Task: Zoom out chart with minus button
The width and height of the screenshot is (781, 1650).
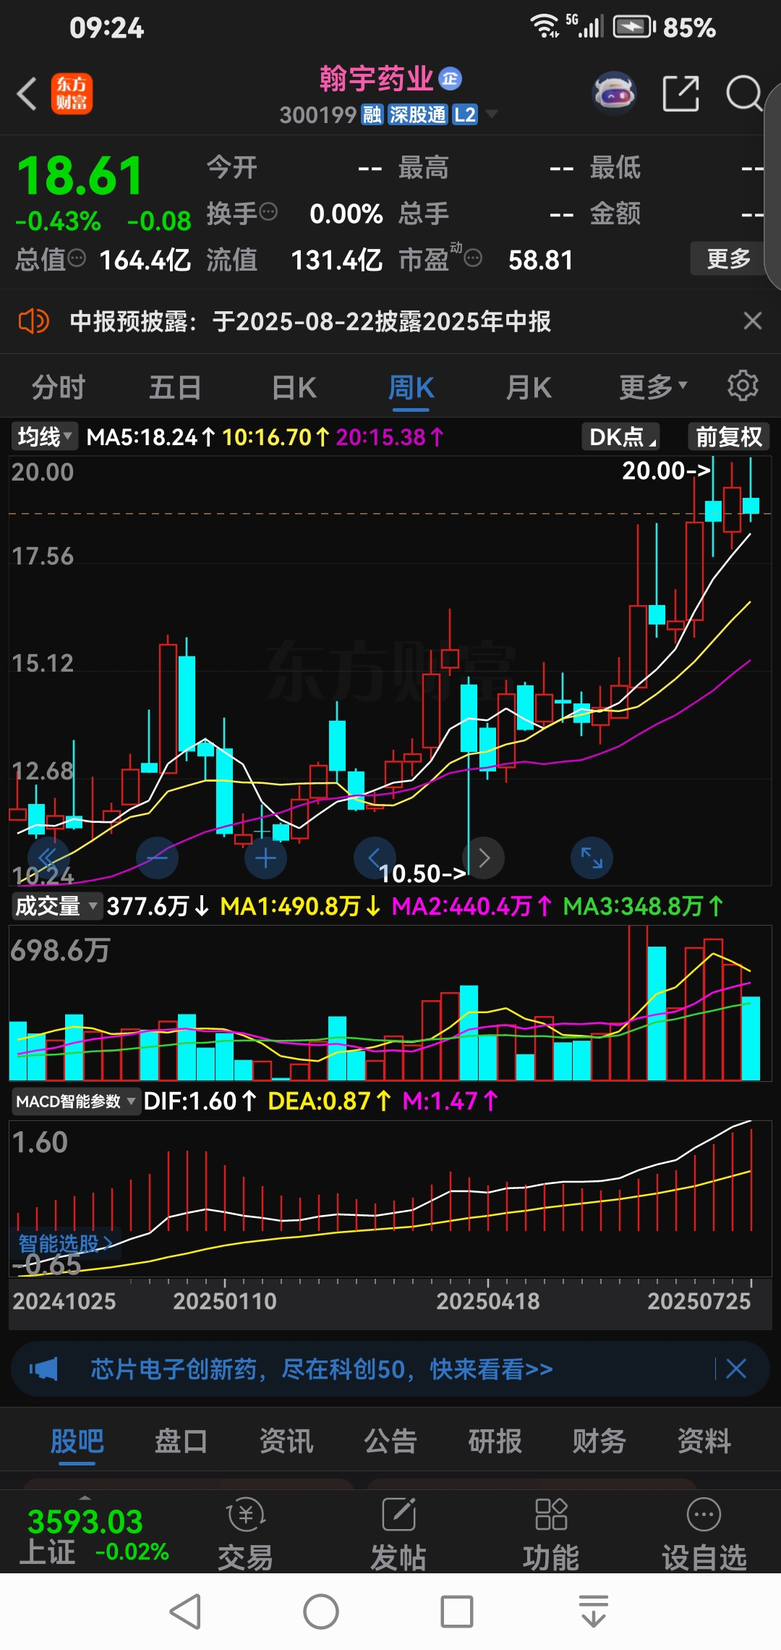Action: [x=157, y=858]
